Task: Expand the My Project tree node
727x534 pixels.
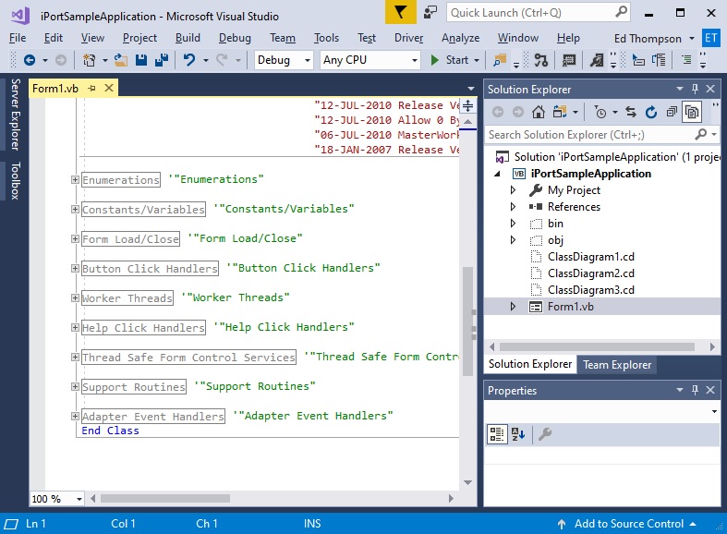Action: [513, 190]
